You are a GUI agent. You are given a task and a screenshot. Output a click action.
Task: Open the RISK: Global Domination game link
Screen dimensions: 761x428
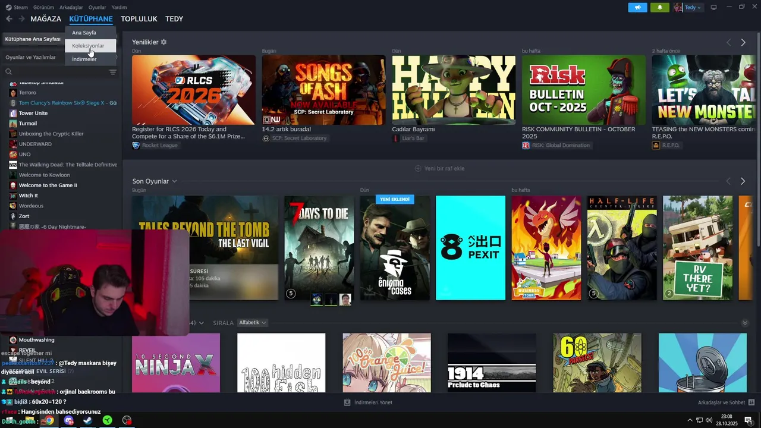tap(556, 145)
